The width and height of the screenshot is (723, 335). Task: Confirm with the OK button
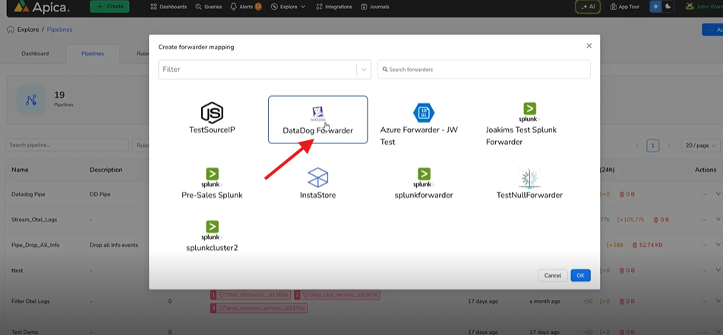pos(580,275)
